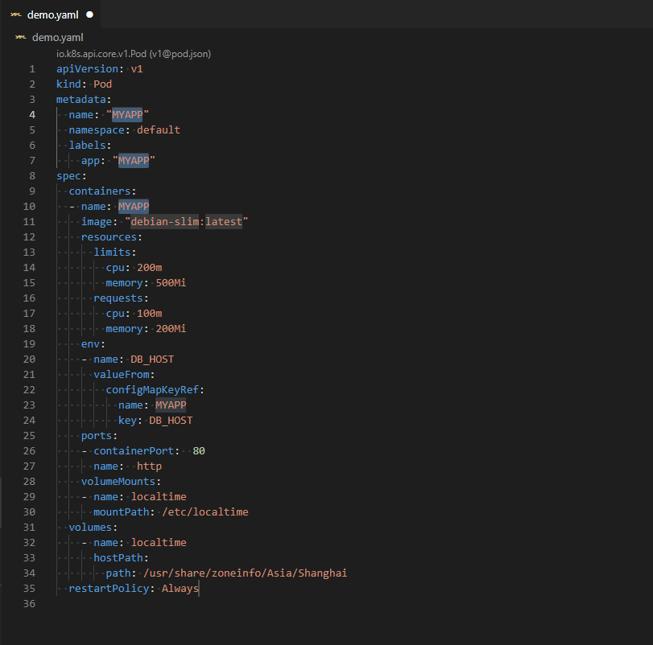The image size is (653, 645).
Task: Place cursor on the restartPolicy key
Action: coord(109,588)
